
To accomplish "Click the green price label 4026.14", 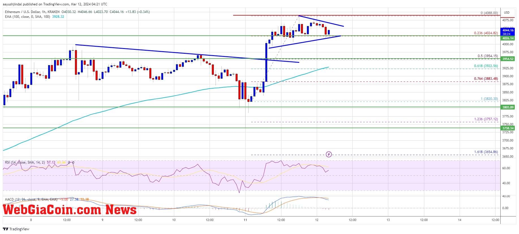I will pos(508,38).
